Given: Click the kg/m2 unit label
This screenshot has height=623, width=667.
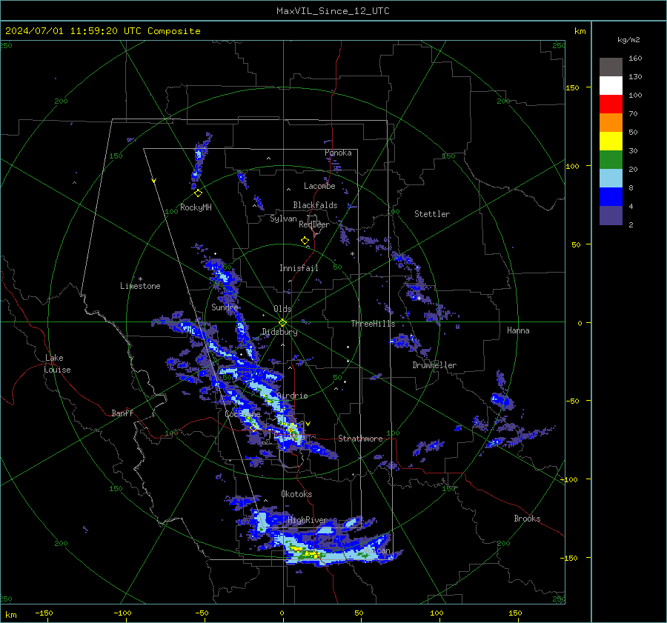Looking at the screenshot, I should click(628, 40).
